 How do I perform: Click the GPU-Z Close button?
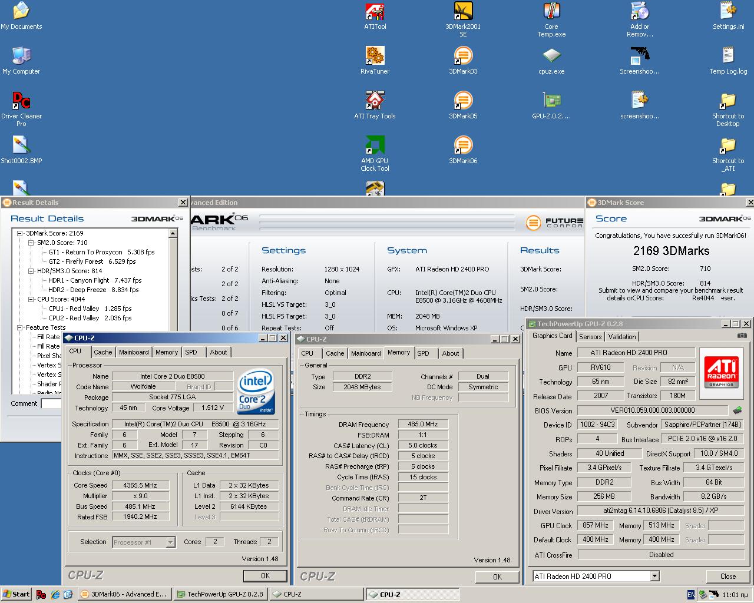(728, 577)
